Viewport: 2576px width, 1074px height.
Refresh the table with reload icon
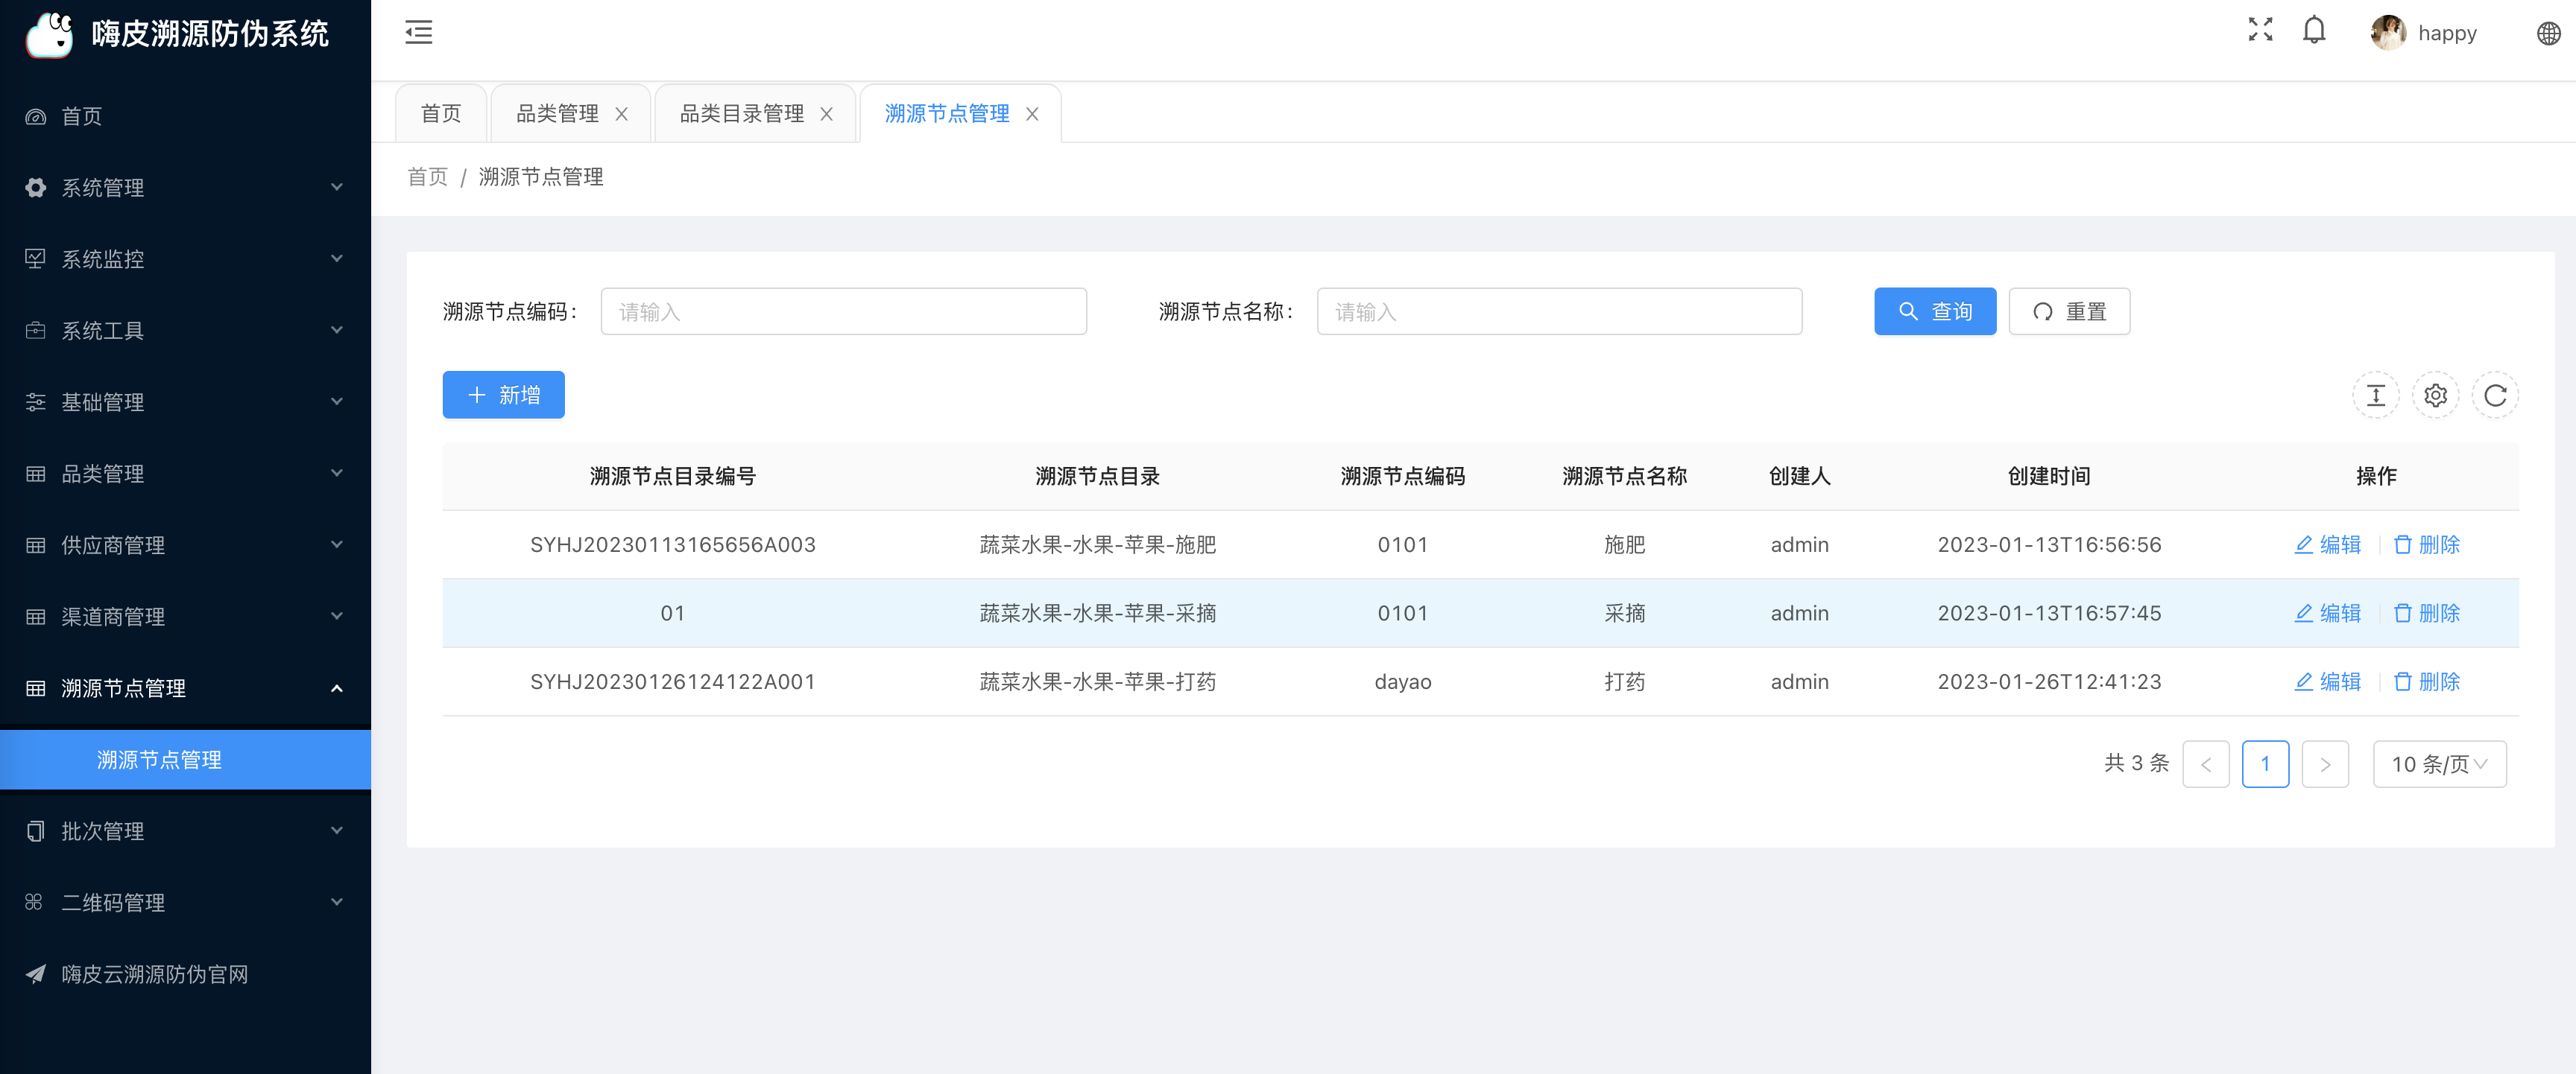pos(2495,395)
